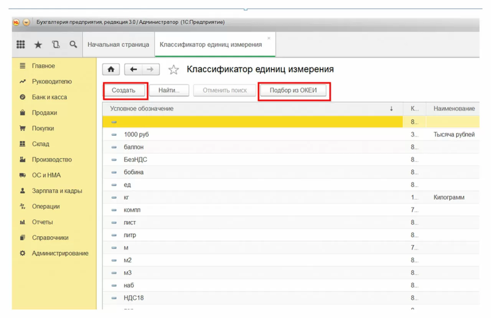The height and width of the screenshot is (318, 491).
Task: Click the Производство factory icon
Action: coord(23,160)
